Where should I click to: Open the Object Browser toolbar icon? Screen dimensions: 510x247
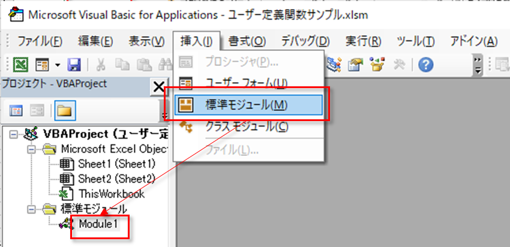(x=377, y=64)
